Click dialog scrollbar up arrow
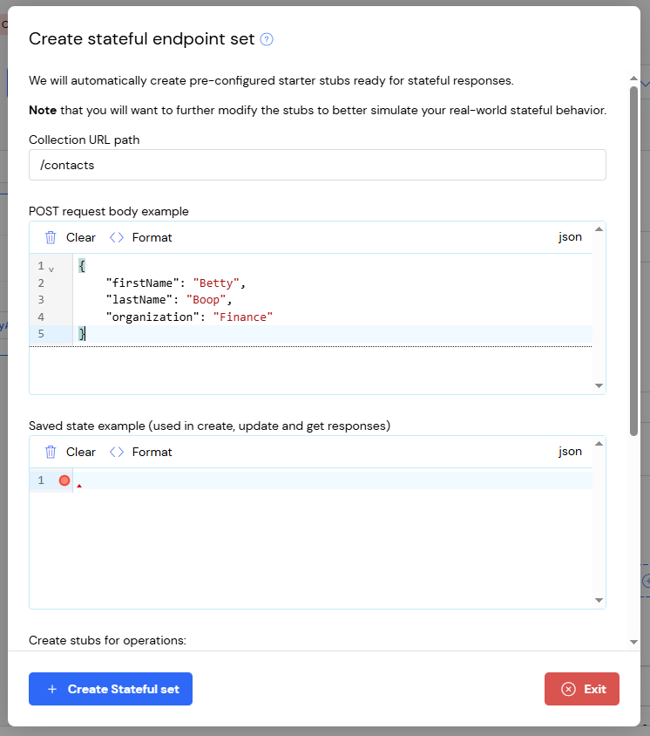650x736 pixels. 633,78
